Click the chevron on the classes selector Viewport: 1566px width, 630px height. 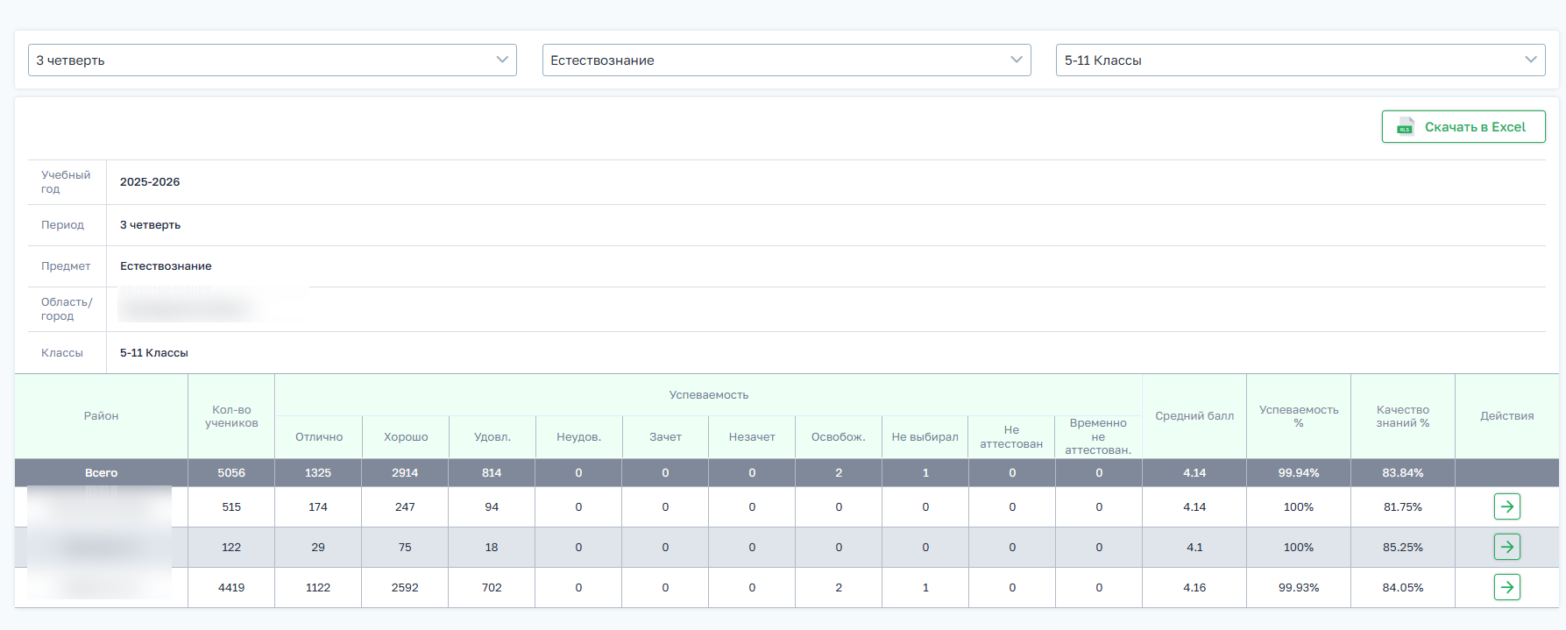coord(1531,60)
